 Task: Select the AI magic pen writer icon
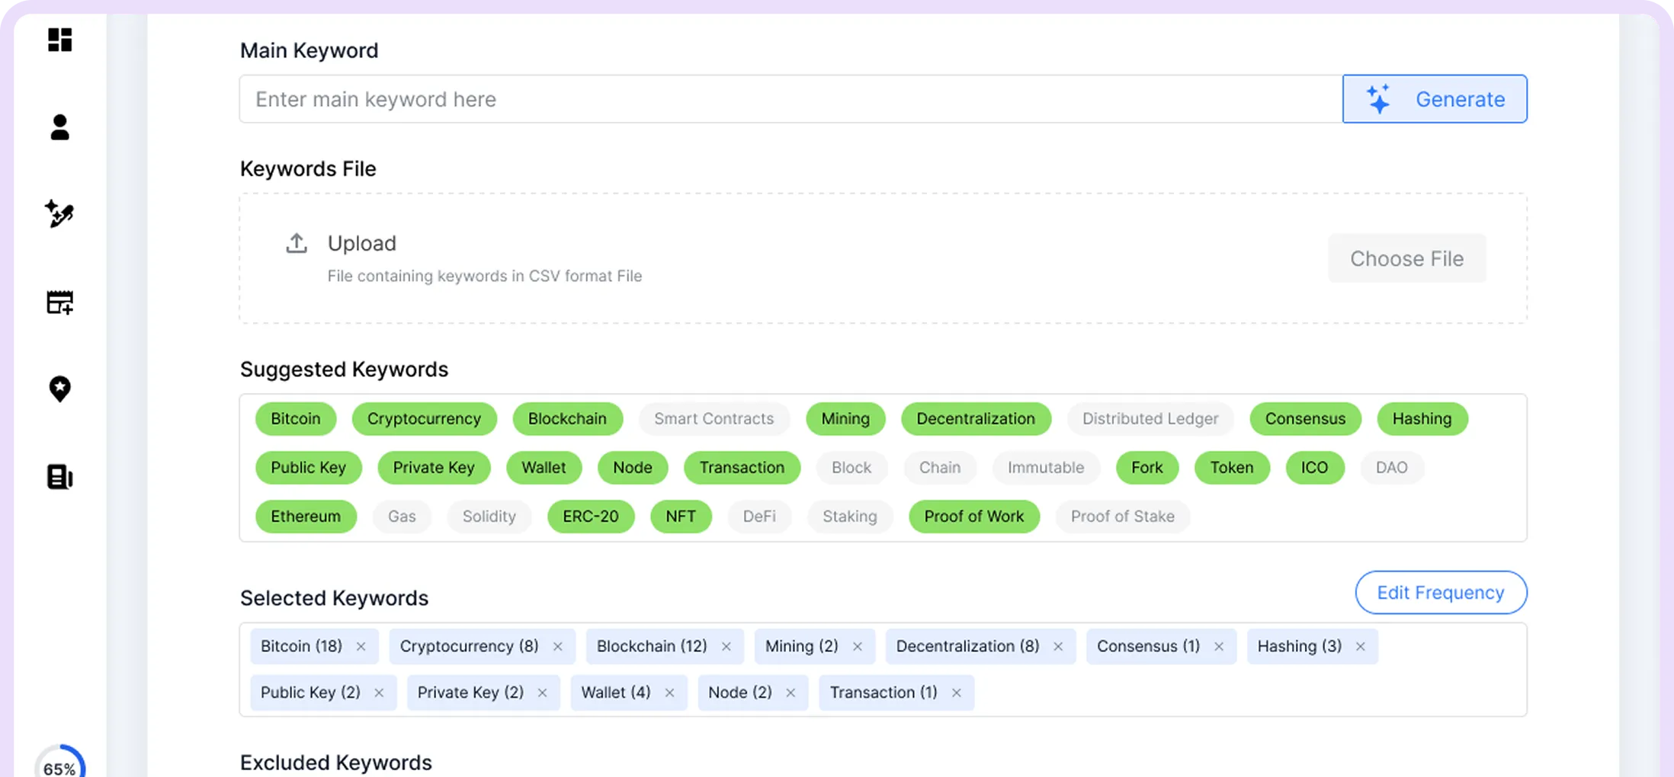point(59,214)
